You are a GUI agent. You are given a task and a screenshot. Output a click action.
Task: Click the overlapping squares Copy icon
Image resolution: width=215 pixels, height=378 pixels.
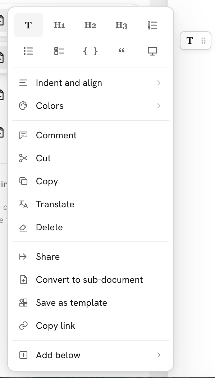[x=23, y=181]
